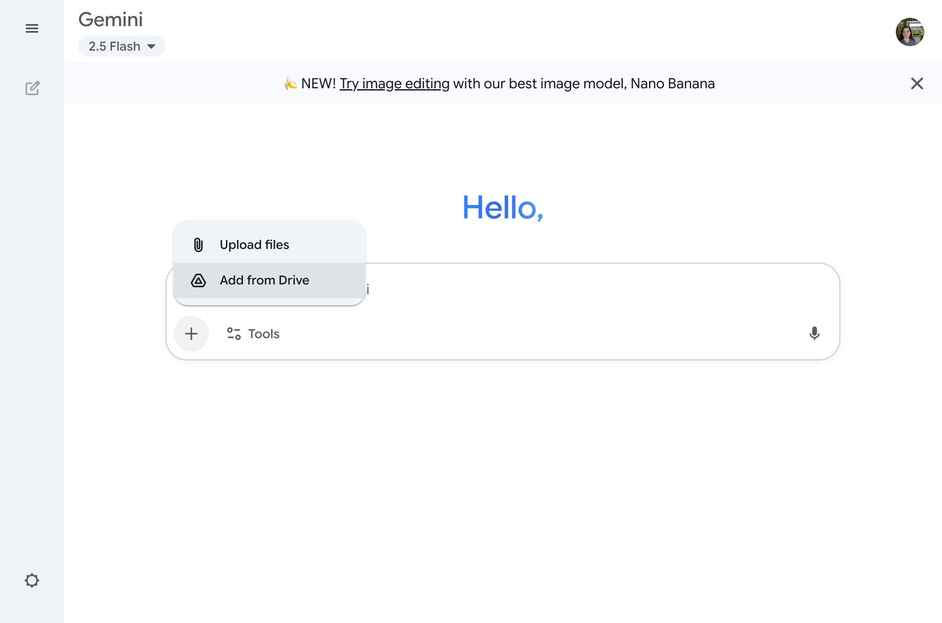Open the Tools label in prompt bar
The height and width of the screenshot is (623, 942).
264,334
